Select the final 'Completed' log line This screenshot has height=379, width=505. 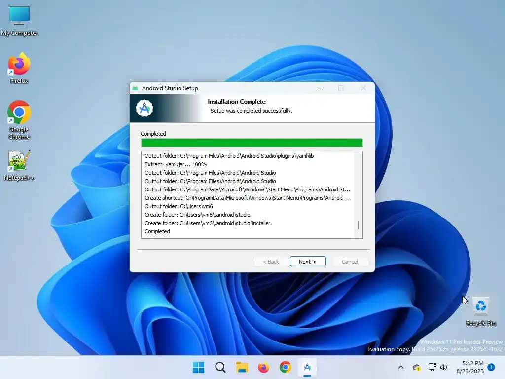pyautogui.click(x=157, y=231)
